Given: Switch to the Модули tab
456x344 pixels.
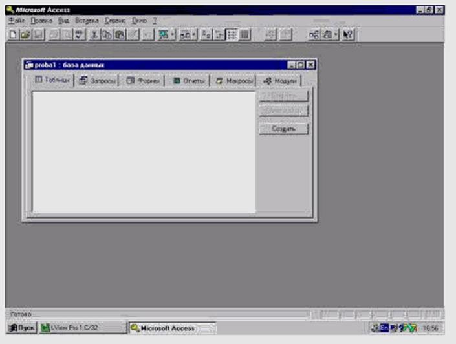Looking at the screenshot, I should [x=280, y=81].
